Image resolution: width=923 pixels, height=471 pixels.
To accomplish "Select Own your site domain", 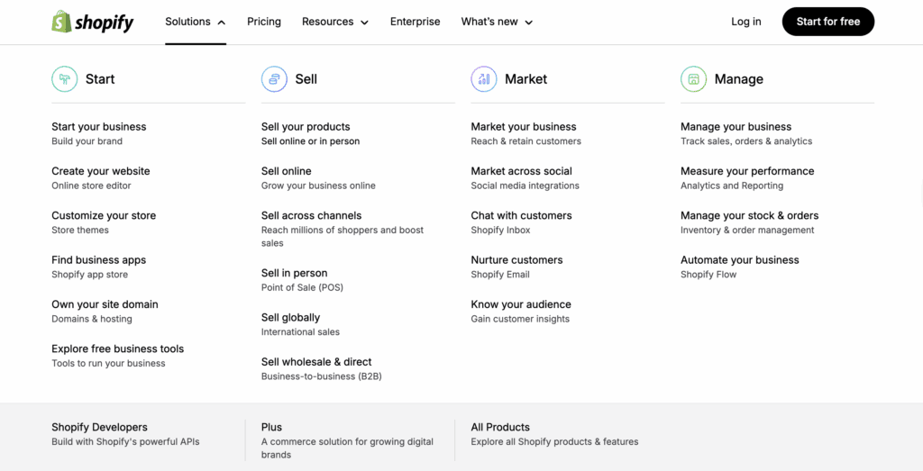I will point(105,304).
